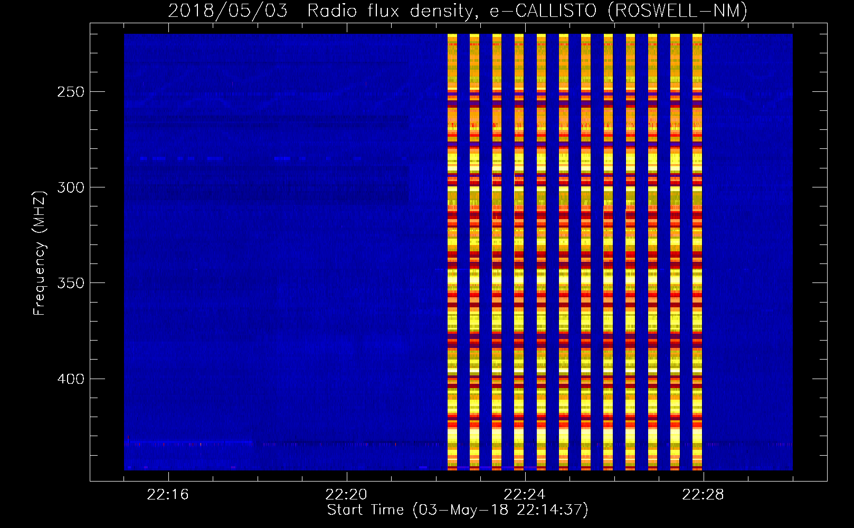Click the 350 frequency tick label
854x528 pixels.
(70, 283)
